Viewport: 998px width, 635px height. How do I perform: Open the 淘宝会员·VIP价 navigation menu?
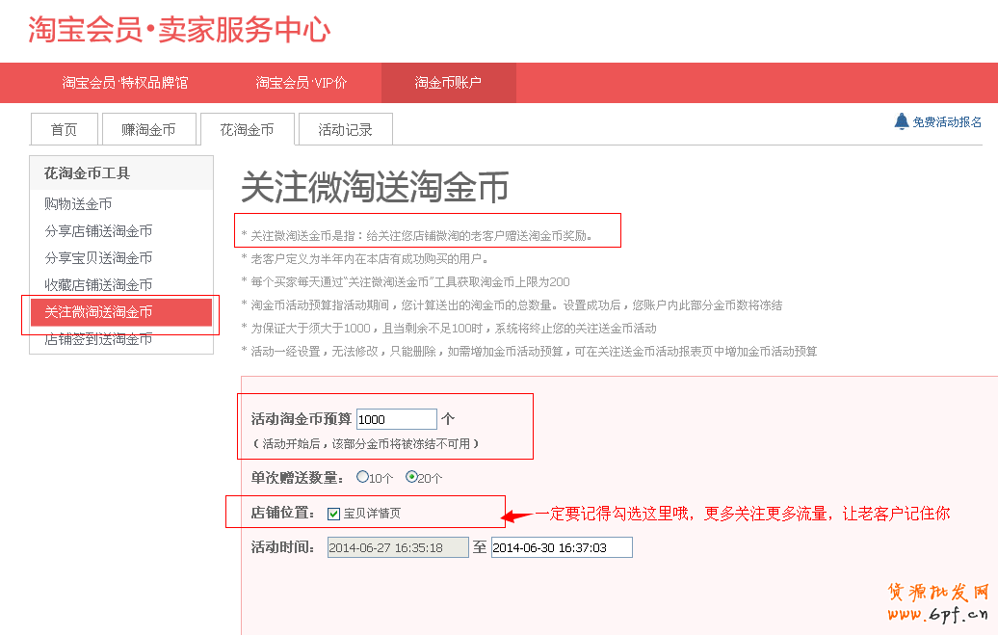(x=300, y=84)
